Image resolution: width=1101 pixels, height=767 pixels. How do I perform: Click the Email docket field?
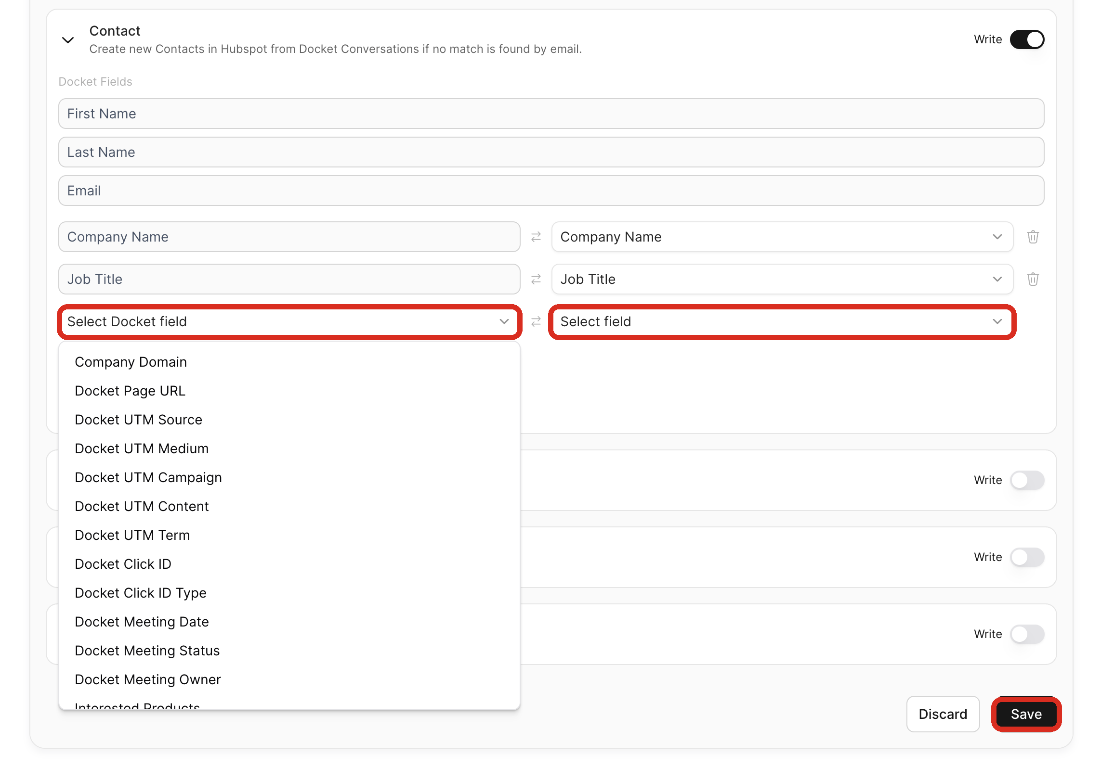point(551,191)
